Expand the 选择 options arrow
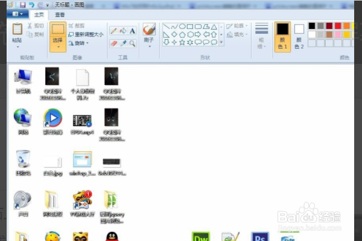The height and width of the screenshot is (241, 362). (58, 47)
